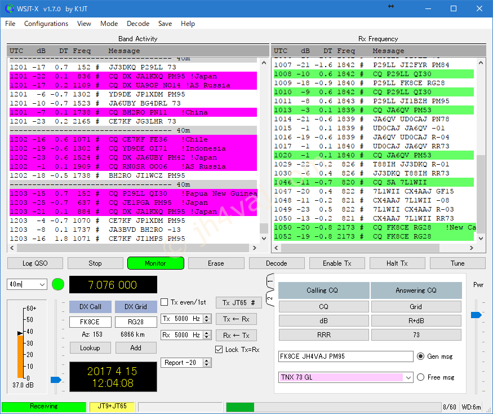Open the File menu
Viewport: 493px width, 414px height.
pos(10,24)
